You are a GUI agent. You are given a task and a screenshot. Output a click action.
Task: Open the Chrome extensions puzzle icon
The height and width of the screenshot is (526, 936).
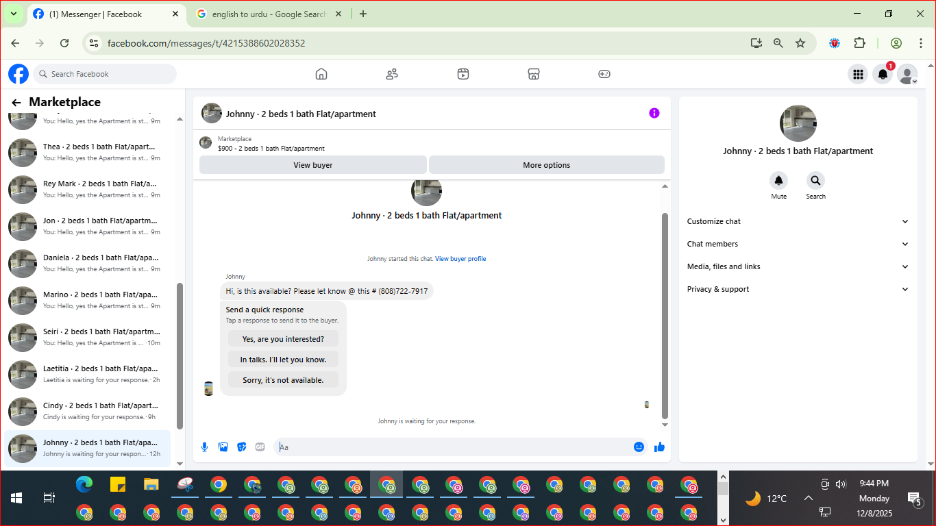tap(859, 43)
